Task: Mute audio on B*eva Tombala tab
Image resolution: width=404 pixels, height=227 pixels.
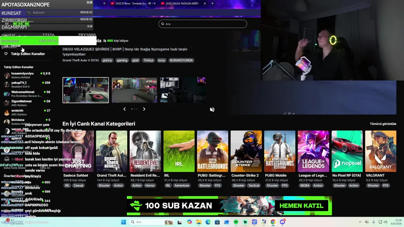Action: click(x=149, y=3)
